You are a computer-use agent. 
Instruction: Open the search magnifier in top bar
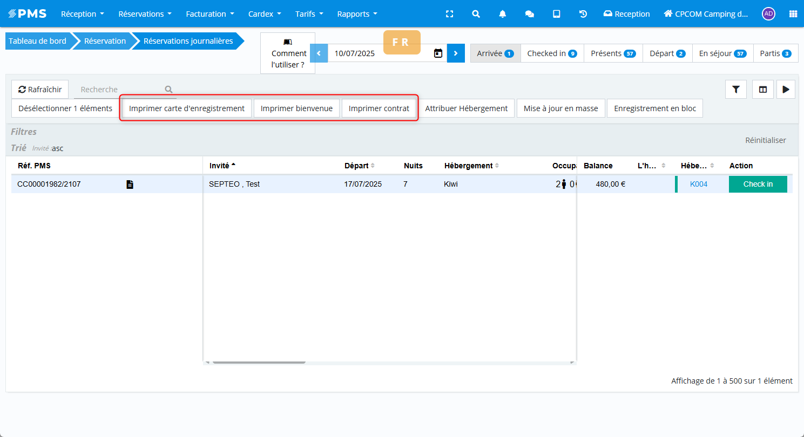476,14
